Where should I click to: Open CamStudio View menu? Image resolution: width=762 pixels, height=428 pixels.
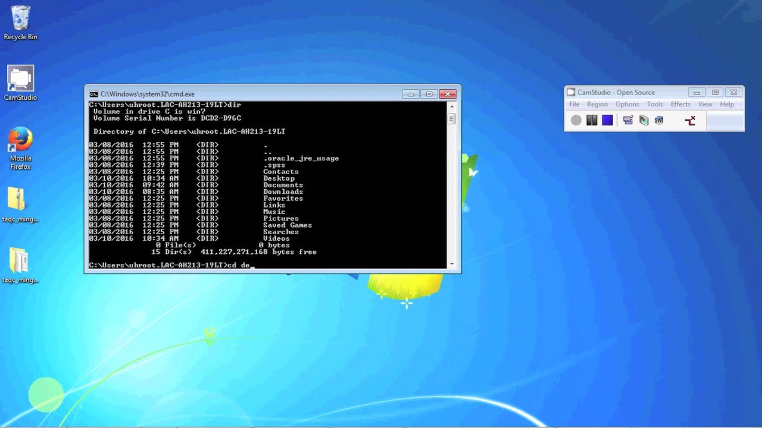705,104
